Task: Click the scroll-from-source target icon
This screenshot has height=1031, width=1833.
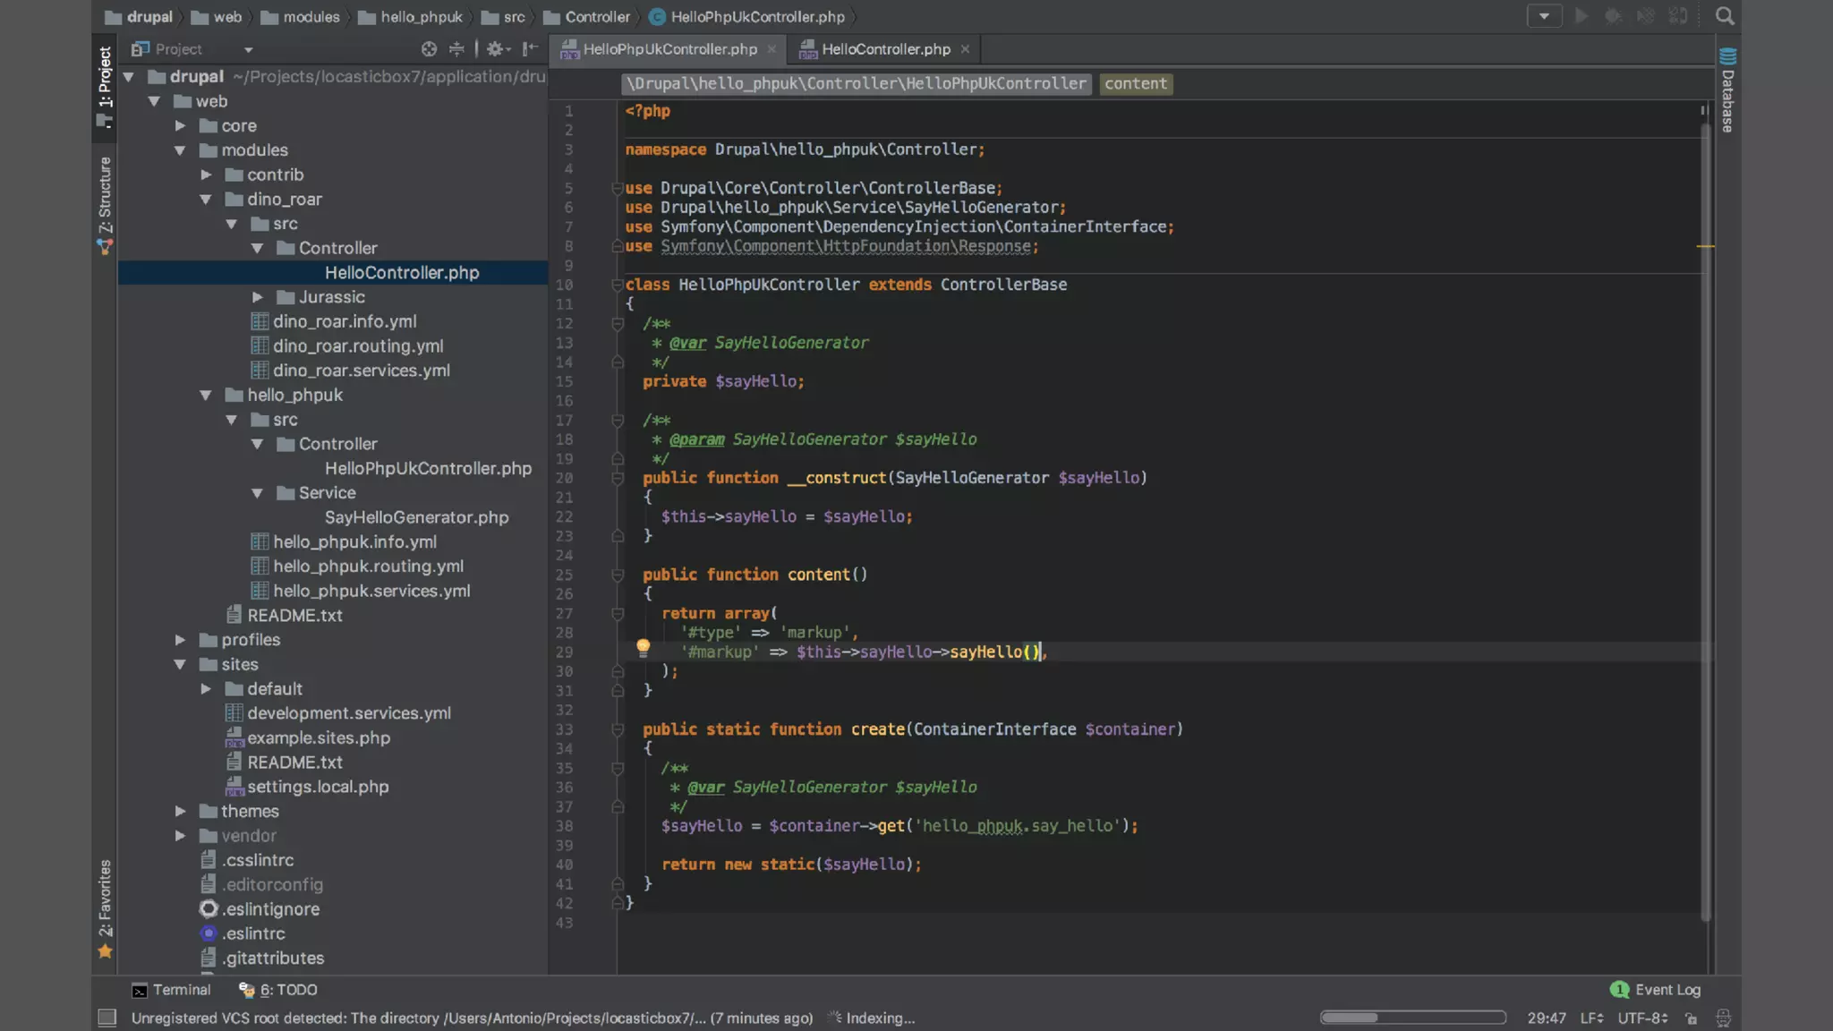Action: [429, 49]
